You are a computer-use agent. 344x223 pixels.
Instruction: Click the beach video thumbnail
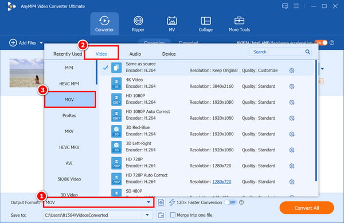26,73
